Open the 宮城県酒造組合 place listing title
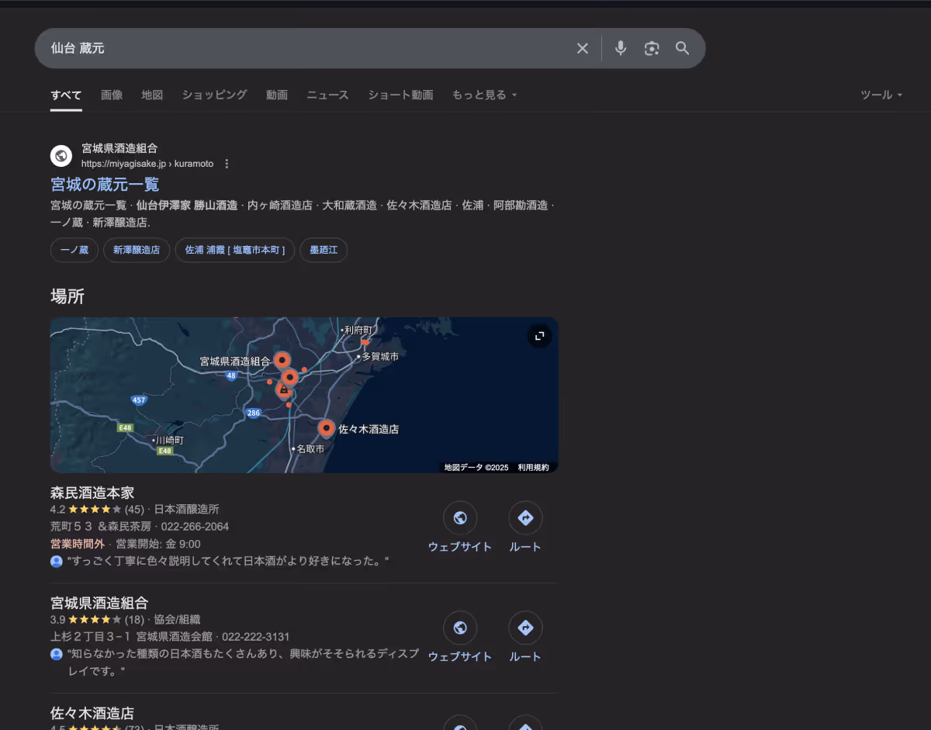The height and width of the screenshot is (730, 931). coord(99,603)
